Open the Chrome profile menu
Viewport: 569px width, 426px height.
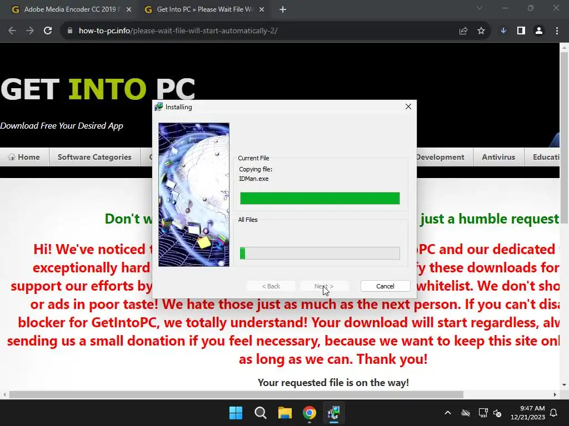point(539,31)
